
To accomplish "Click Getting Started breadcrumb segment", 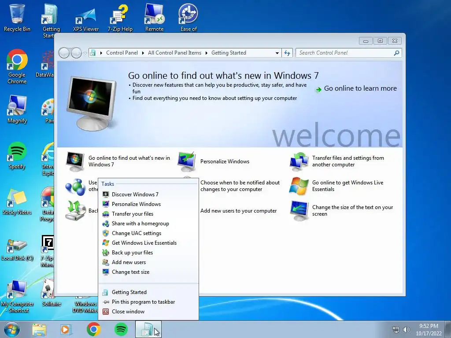I will (x=229, y=53).
